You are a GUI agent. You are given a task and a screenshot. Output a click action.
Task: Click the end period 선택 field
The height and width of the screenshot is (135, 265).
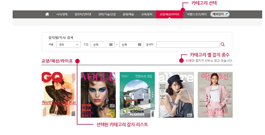pos(131,45)
